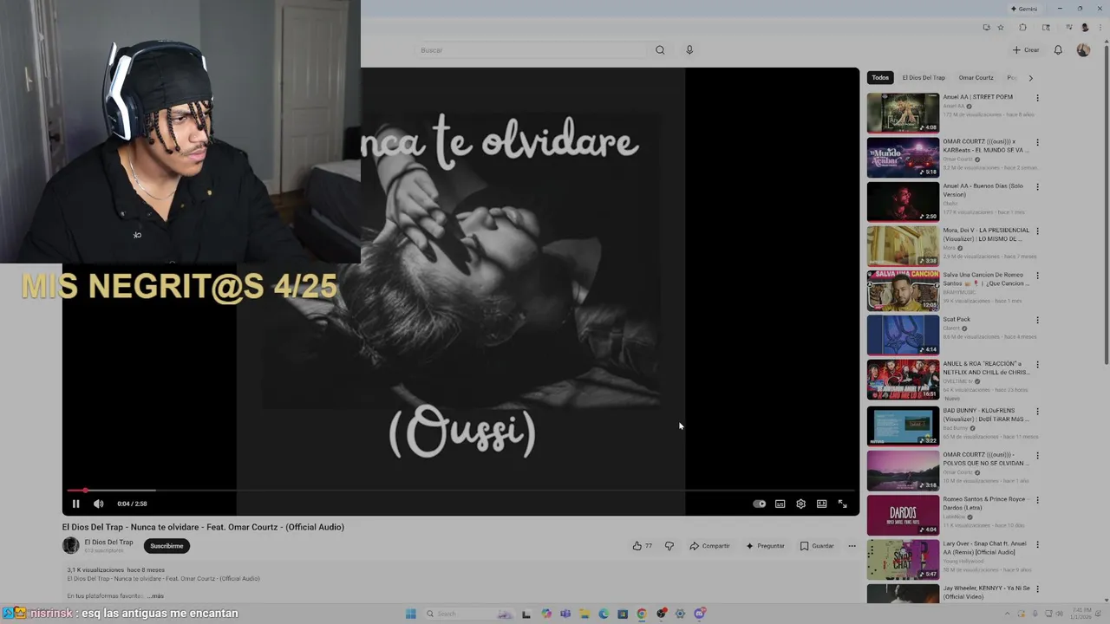Click Guardar to save video
The width and height of the screenshot is (1110, 624).
[817, 546]
